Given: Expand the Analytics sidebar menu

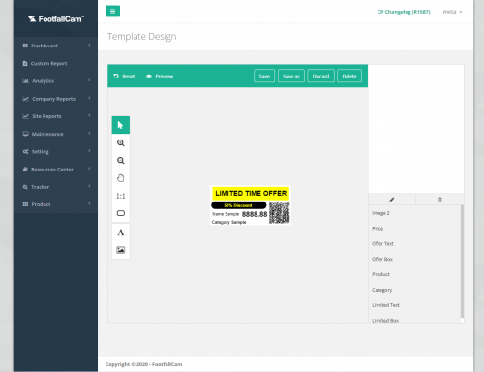Looking at the screenshot, I should point(55,81).
